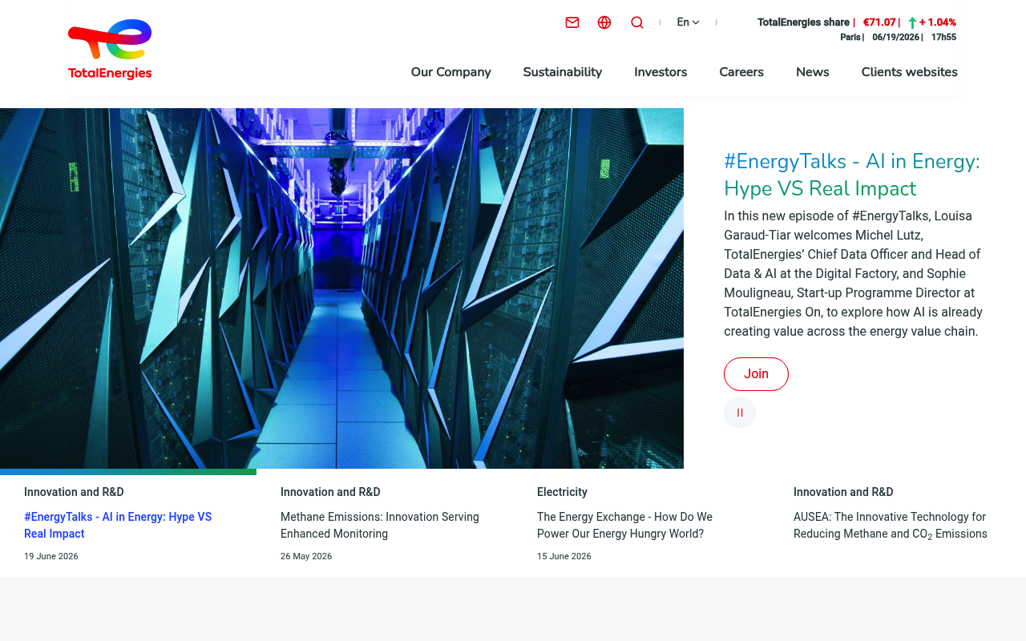1026x641 pixels.
Task: Click the TotalEnergies share price €71.07
Action: (879, 22)
